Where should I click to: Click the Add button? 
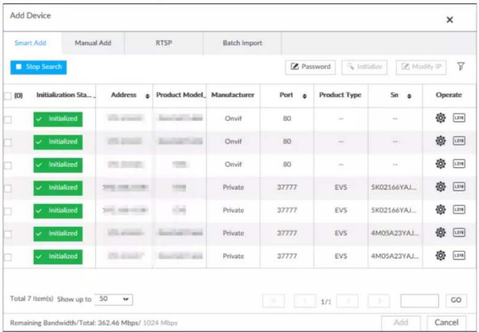pos(401,322)
